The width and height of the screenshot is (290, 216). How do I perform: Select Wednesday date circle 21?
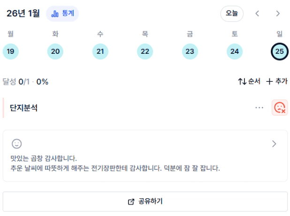click(x=100, y=51)
